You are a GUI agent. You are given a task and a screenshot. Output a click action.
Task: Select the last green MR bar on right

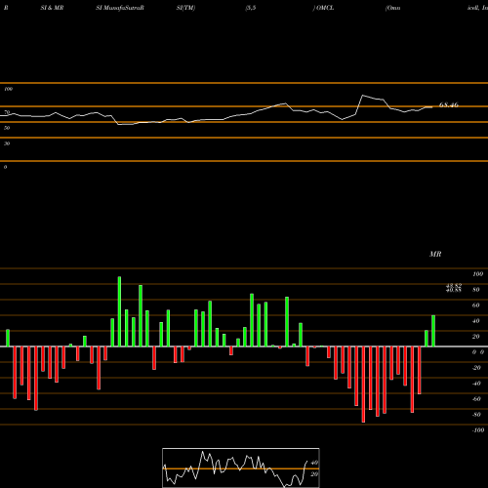(433, 331)
